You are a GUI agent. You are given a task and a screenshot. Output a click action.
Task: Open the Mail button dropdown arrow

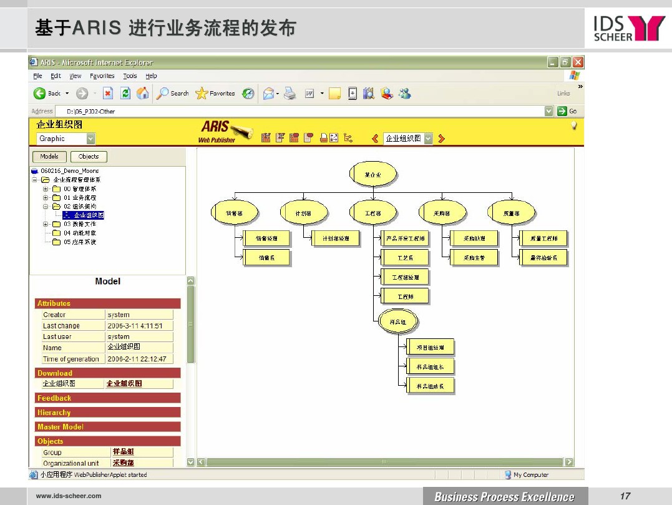(278, 94)
